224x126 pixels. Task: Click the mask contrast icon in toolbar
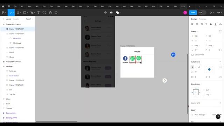point(111,13)
